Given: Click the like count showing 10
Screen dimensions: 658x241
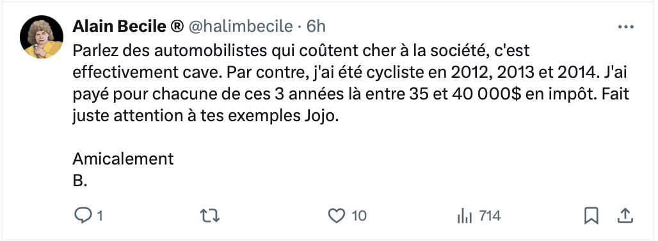Looking at the screenshot, I should (359, 216).
